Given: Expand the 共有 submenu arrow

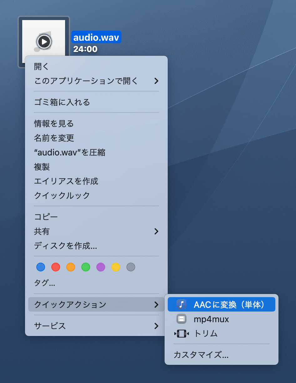Looking at the screenshot, I should tap(156, 232).
